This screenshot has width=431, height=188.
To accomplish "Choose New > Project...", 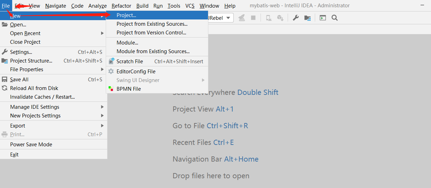I will [x=157, y=15].
